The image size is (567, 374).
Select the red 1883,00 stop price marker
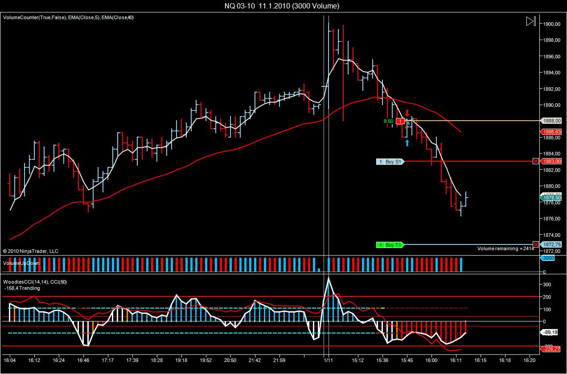pyautogui.click(x=550, y=161)
